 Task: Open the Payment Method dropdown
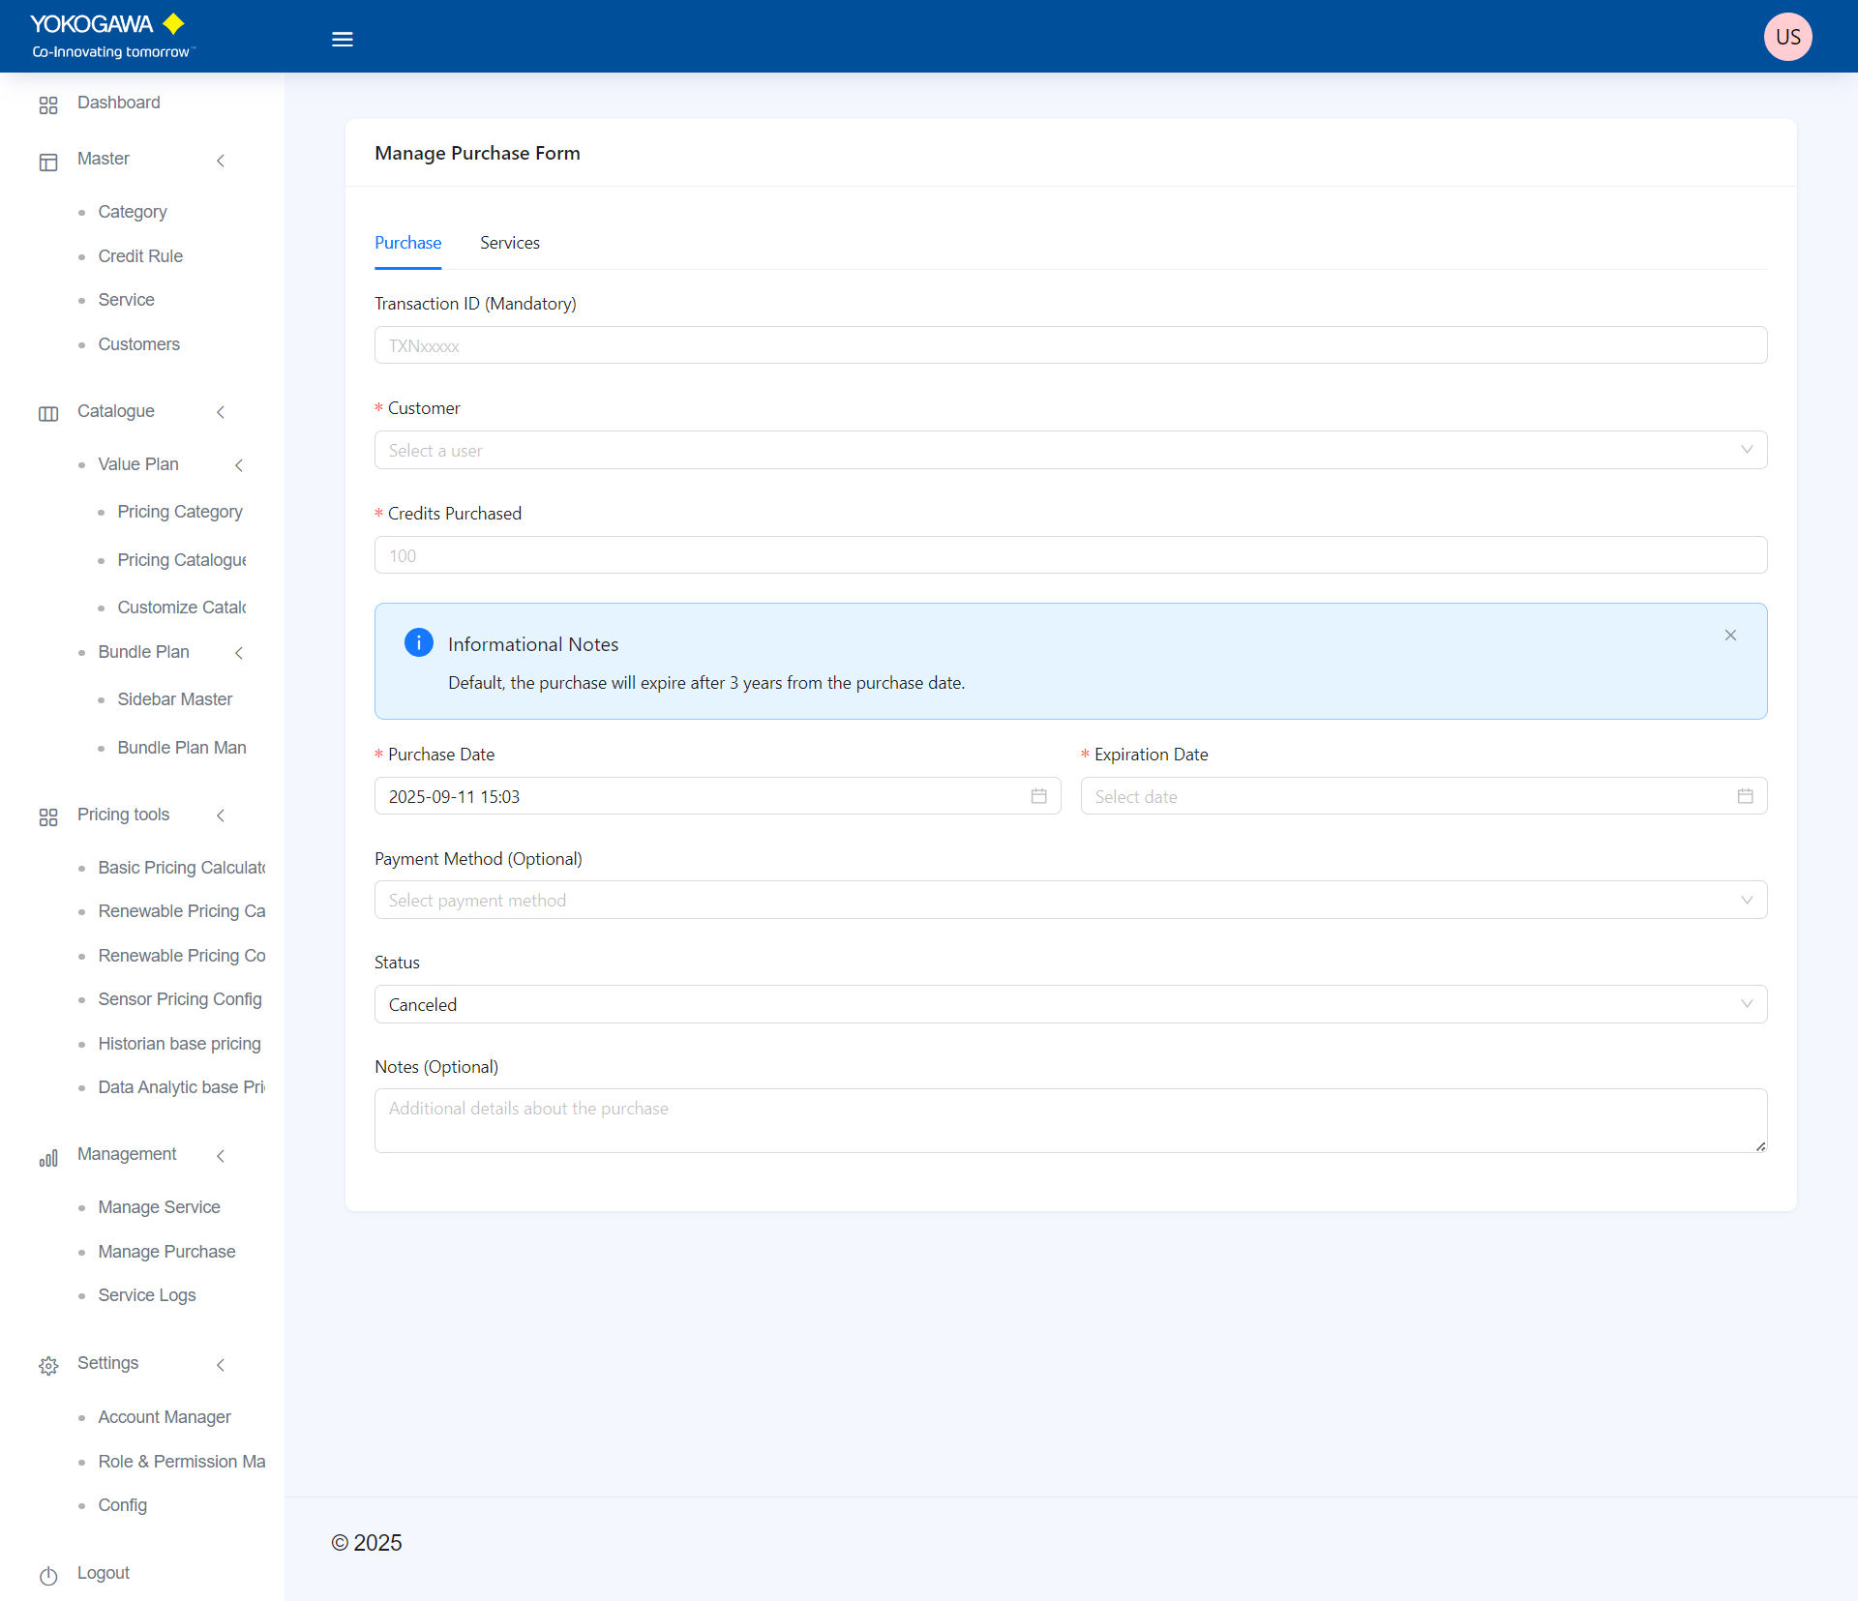[x=1069, y=901]
